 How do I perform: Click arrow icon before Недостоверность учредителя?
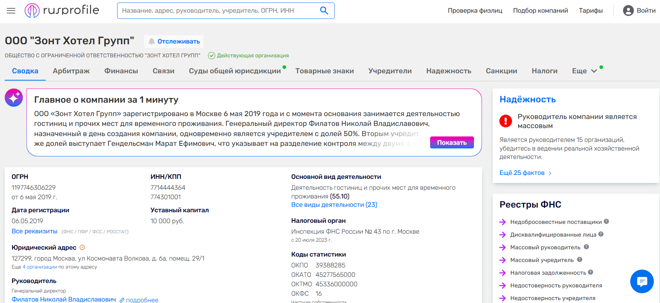[503, 298]
